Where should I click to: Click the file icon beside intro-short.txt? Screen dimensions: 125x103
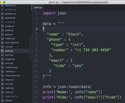pos(3,43)
